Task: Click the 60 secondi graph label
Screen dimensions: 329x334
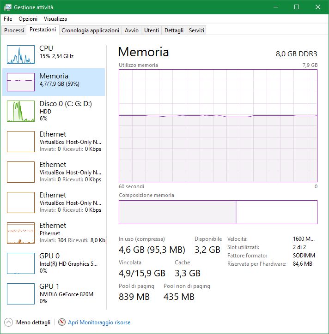Action: [x=131, y=186]
